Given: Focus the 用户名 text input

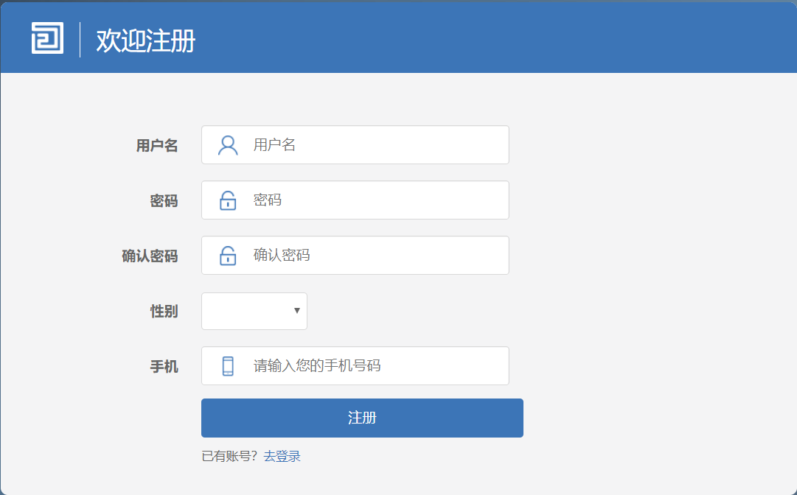Looking at the screenshot, I should (x=376, y=145).
